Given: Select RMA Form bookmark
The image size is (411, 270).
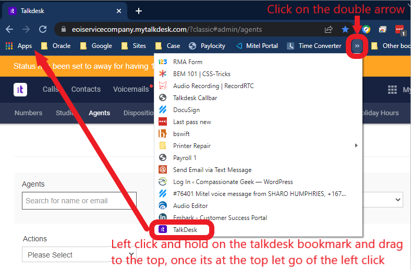Looking at the screenshot, I should (x=258, y=62).
